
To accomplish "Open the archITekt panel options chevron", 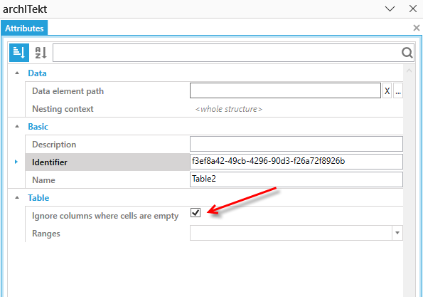I will (390, 9).
